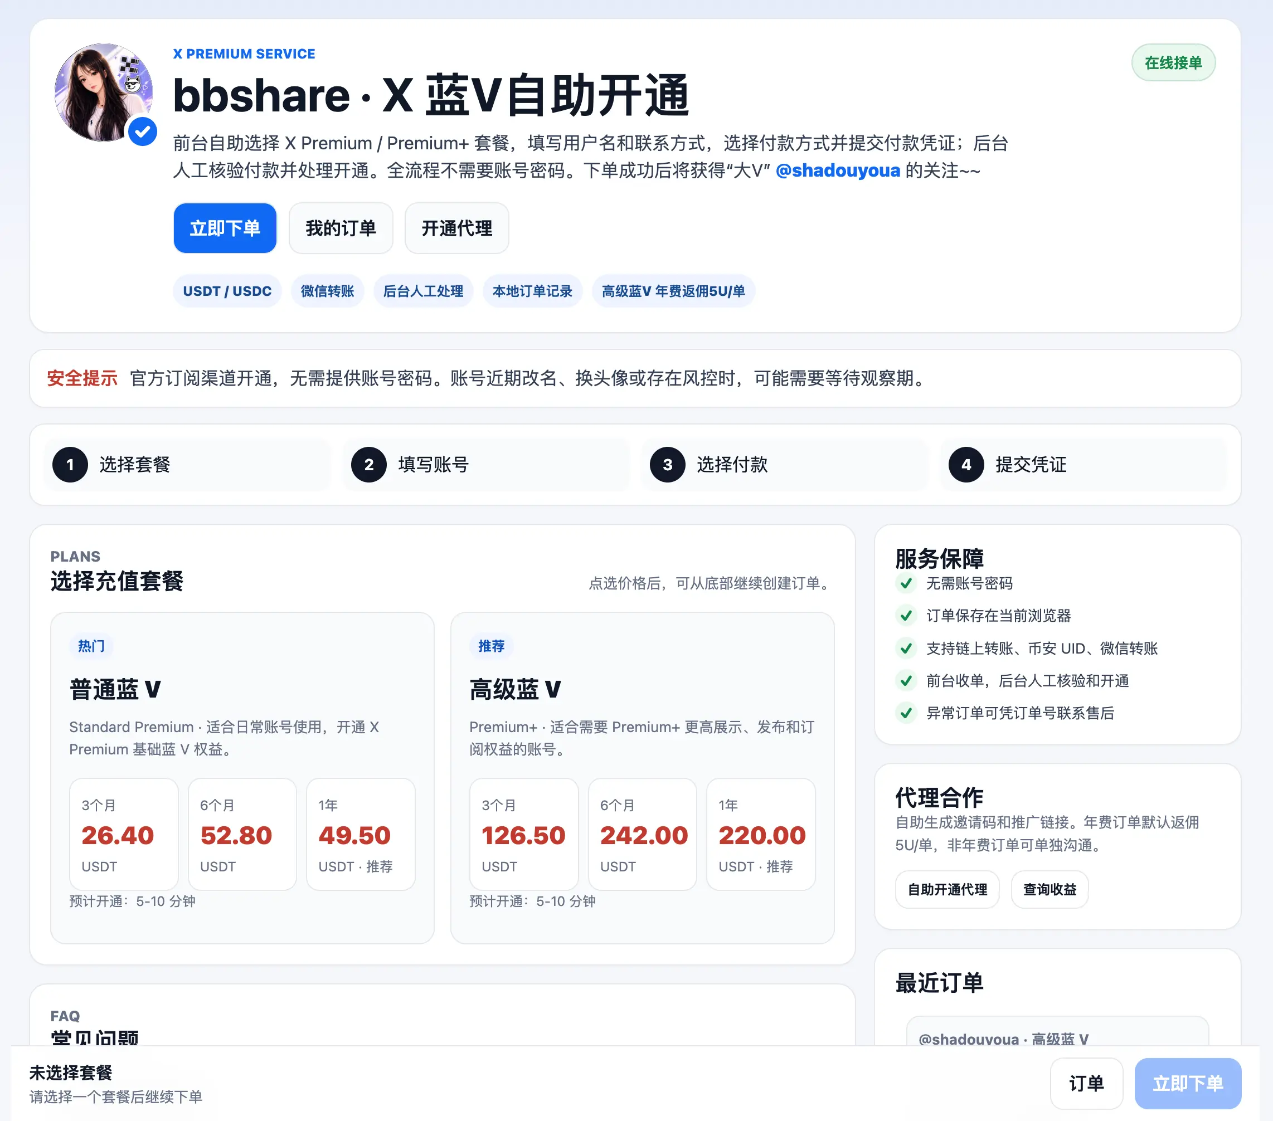Click the 代理合作 section heading
The width and height of the screenshot is (1273, 1121).
point(939,797)
